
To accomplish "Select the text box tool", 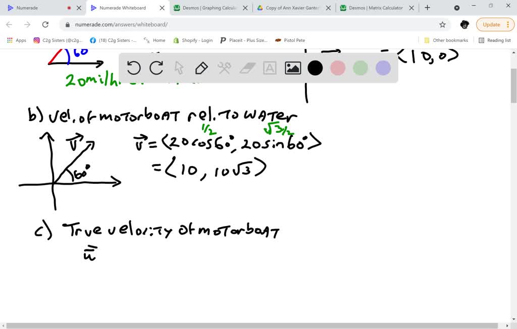I will [x=270, y=68].
